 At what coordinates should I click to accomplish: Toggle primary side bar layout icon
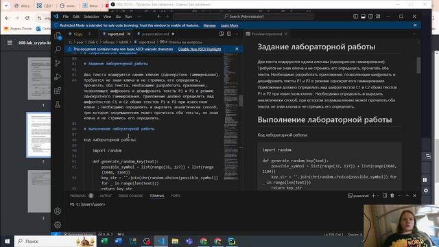(355, 16)
